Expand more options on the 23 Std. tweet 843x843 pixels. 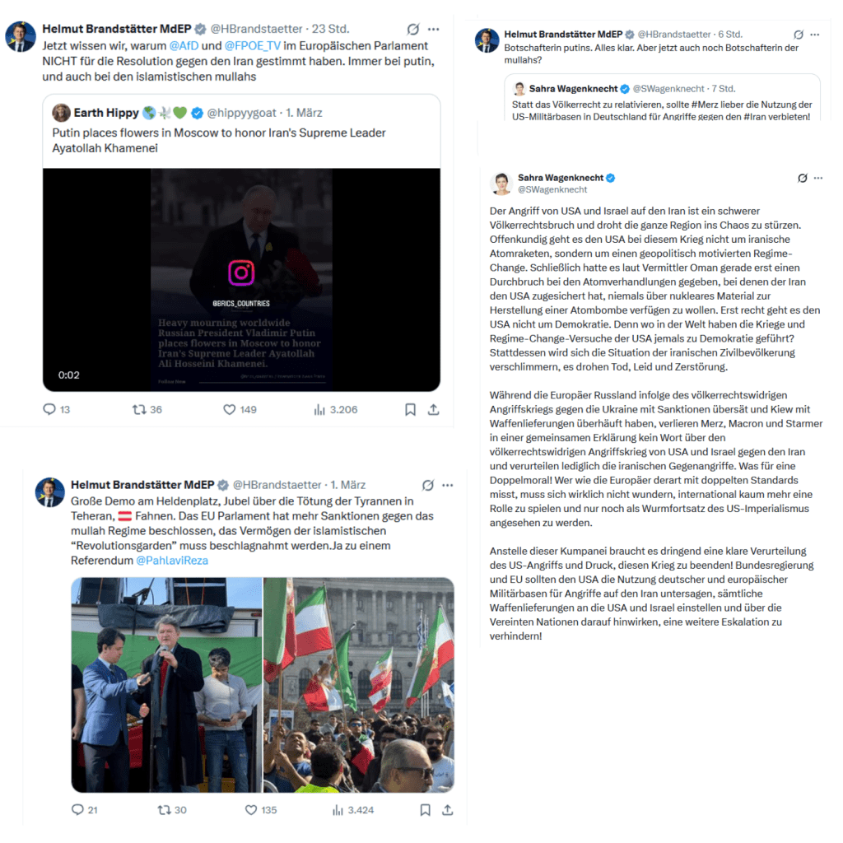pos(434,29)
